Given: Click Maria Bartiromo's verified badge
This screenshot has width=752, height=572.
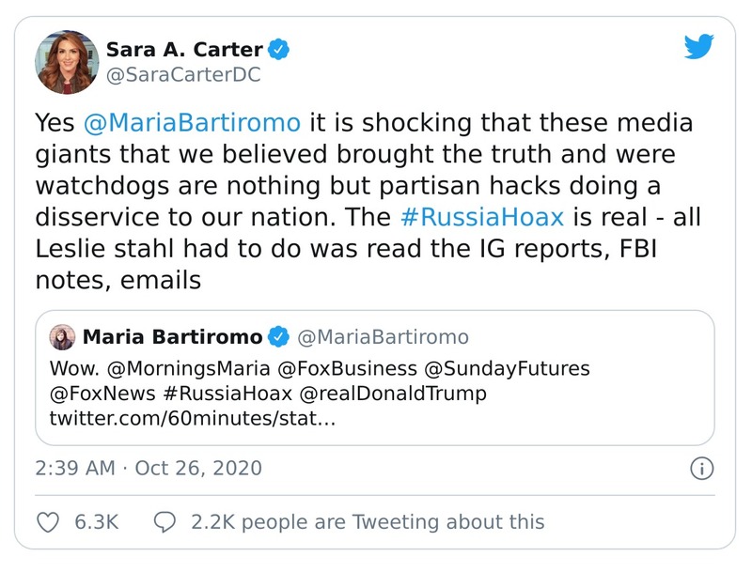Looking at the screenshot, I should [279, 336].
